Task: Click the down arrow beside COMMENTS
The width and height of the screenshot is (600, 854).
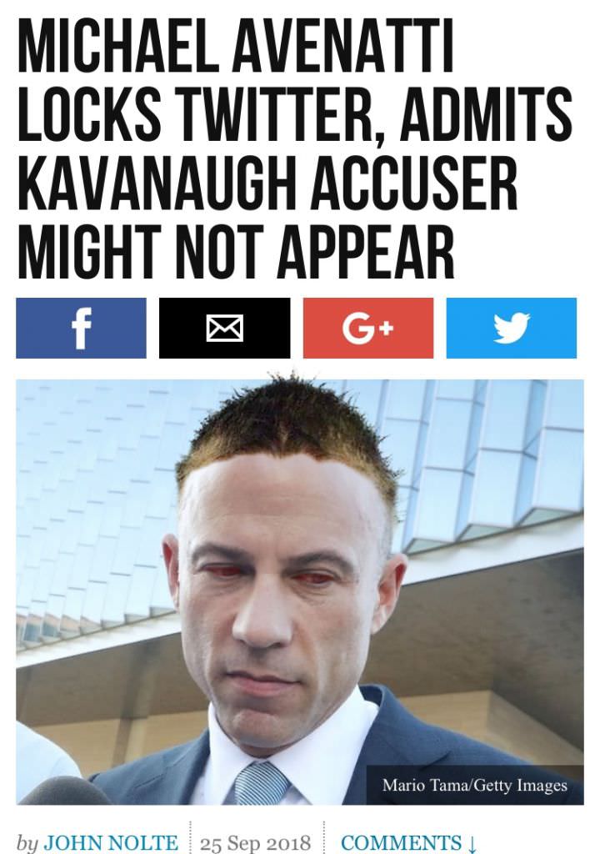Action: (x=472, y=843)
